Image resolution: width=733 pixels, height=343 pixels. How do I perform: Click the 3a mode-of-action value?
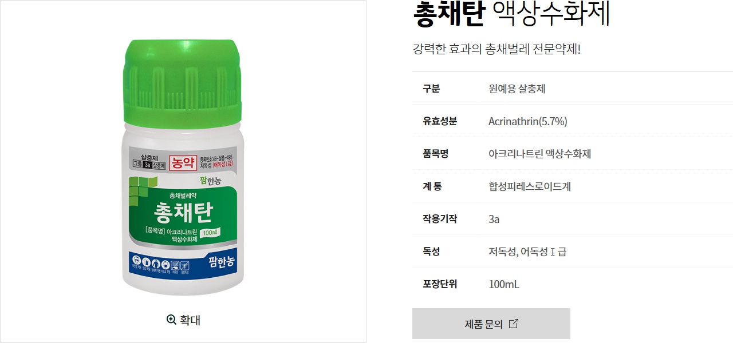coord(494,219)
